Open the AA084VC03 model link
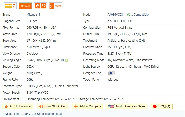 pyautogui.click(x=115, y=15)
